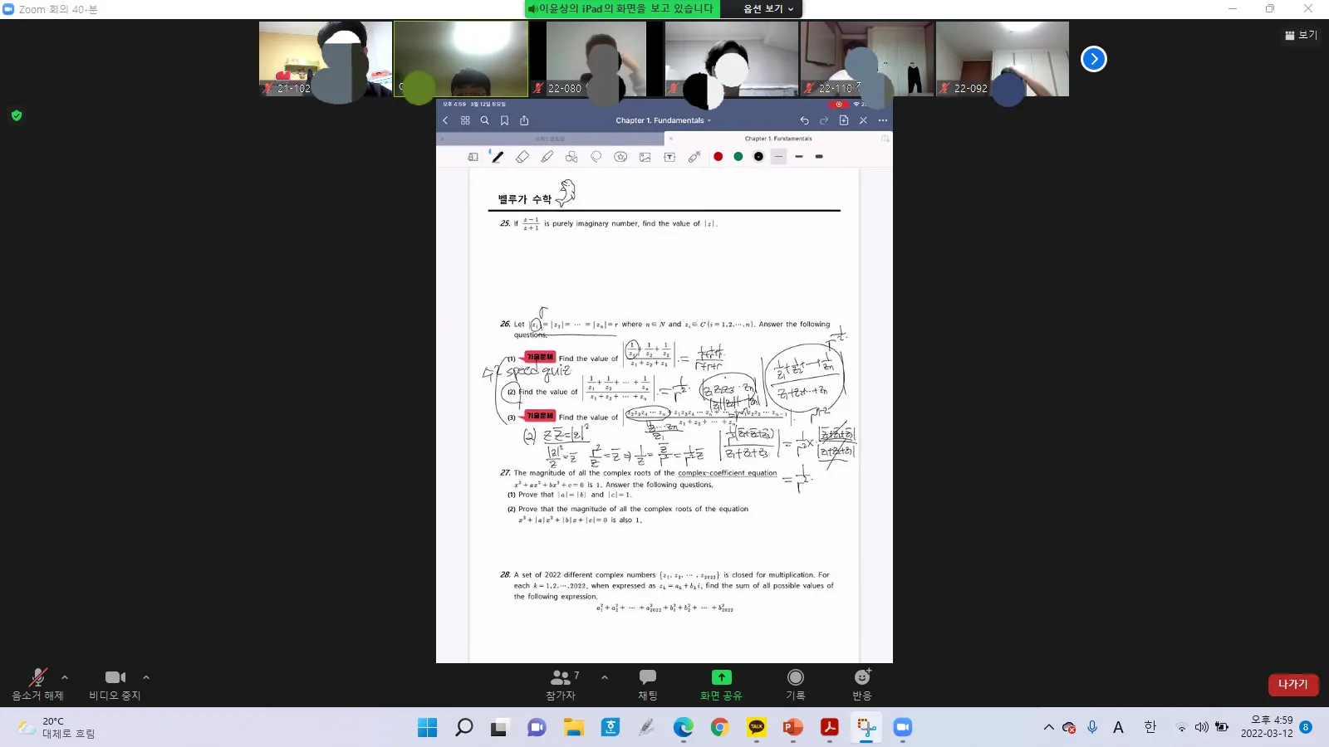The width and height of the screenshot is (1329, 747).
Task: Unmute the microphone in Zoom
Action: click(37, 685)
